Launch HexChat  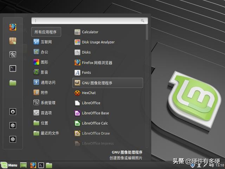click(85, 93)
